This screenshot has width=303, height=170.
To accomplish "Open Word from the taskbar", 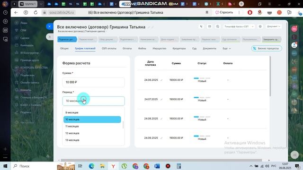I will pyautogui.click(x=157, y=166).
